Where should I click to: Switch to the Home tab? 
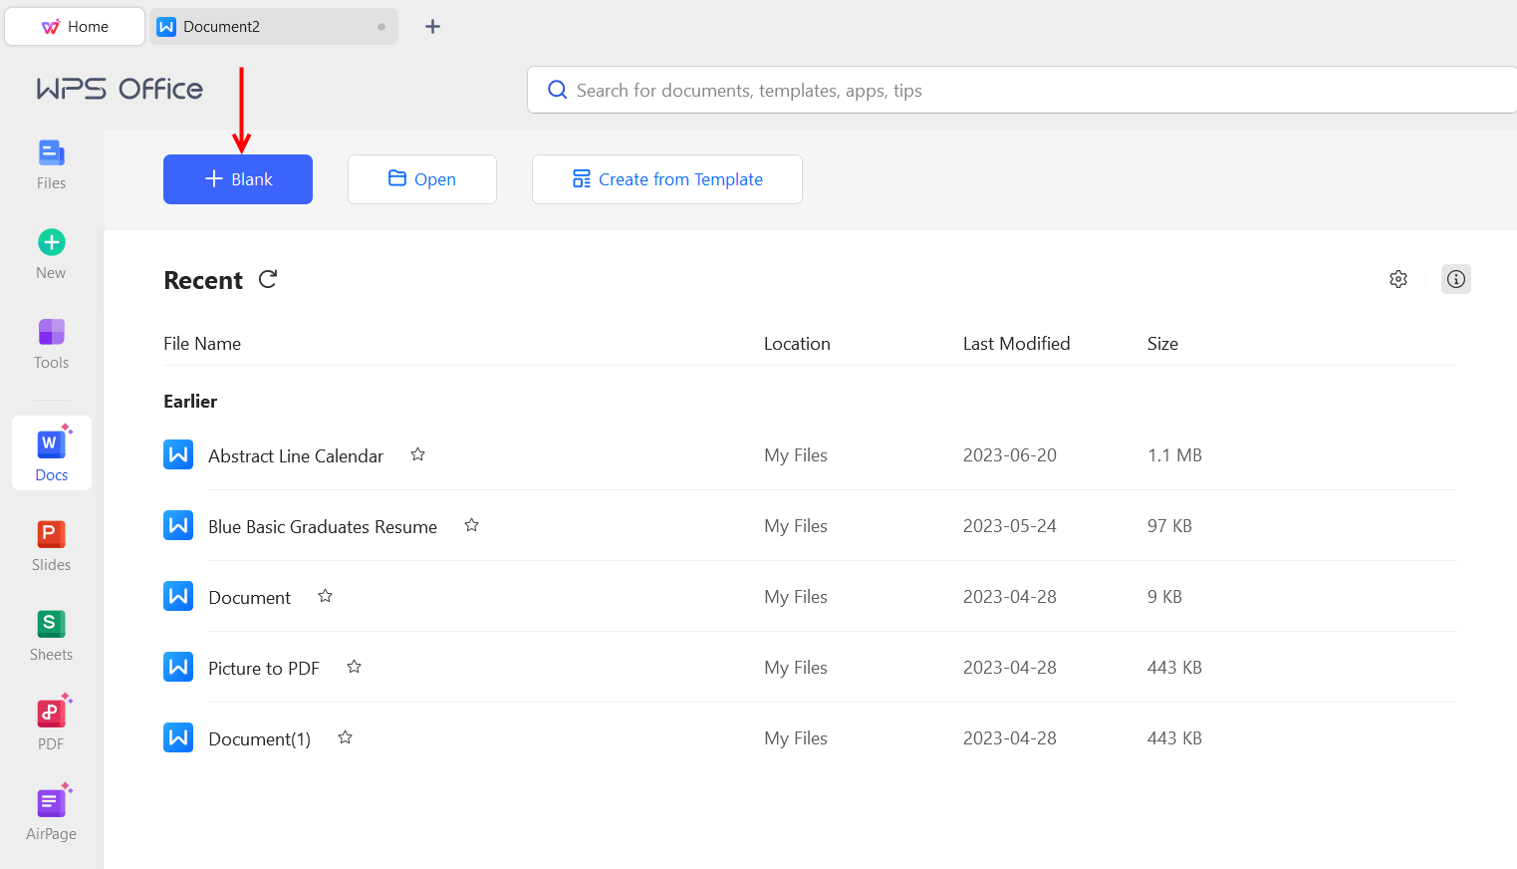[x=75, y=27]
